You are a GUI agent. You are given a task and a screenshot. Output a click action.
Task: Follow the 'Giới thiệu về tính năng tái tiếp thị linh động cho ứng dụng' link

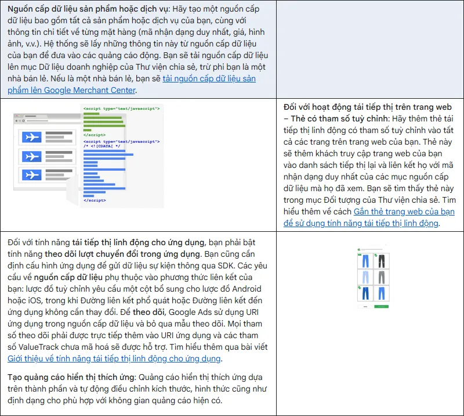[114, 359]
